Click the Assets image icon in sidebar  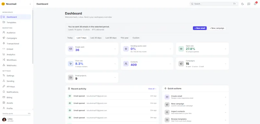(x=4, y=103)
